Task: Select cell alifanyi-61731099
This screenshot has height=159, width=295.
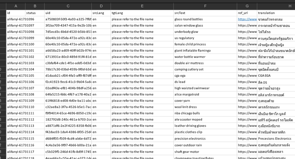Action: click(16, 38)
